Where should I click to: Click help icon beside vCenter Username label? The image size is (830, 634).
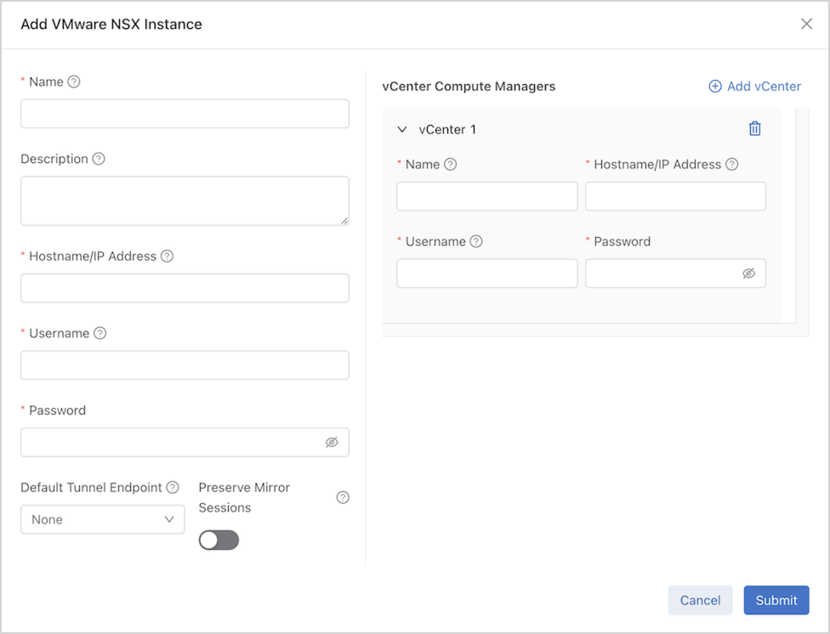click(x=476, y=241)
